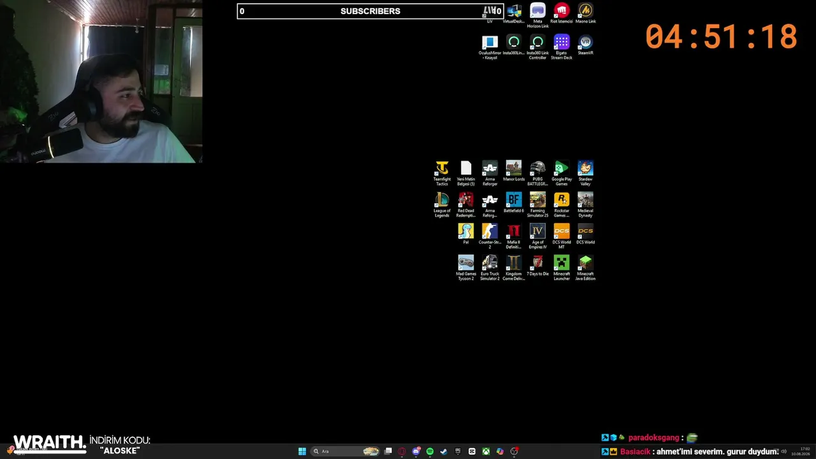The width and height of the screenshot is (816, 459).
Task: Open the Xbox app on taskbar
Action: (x=486, y=451)
